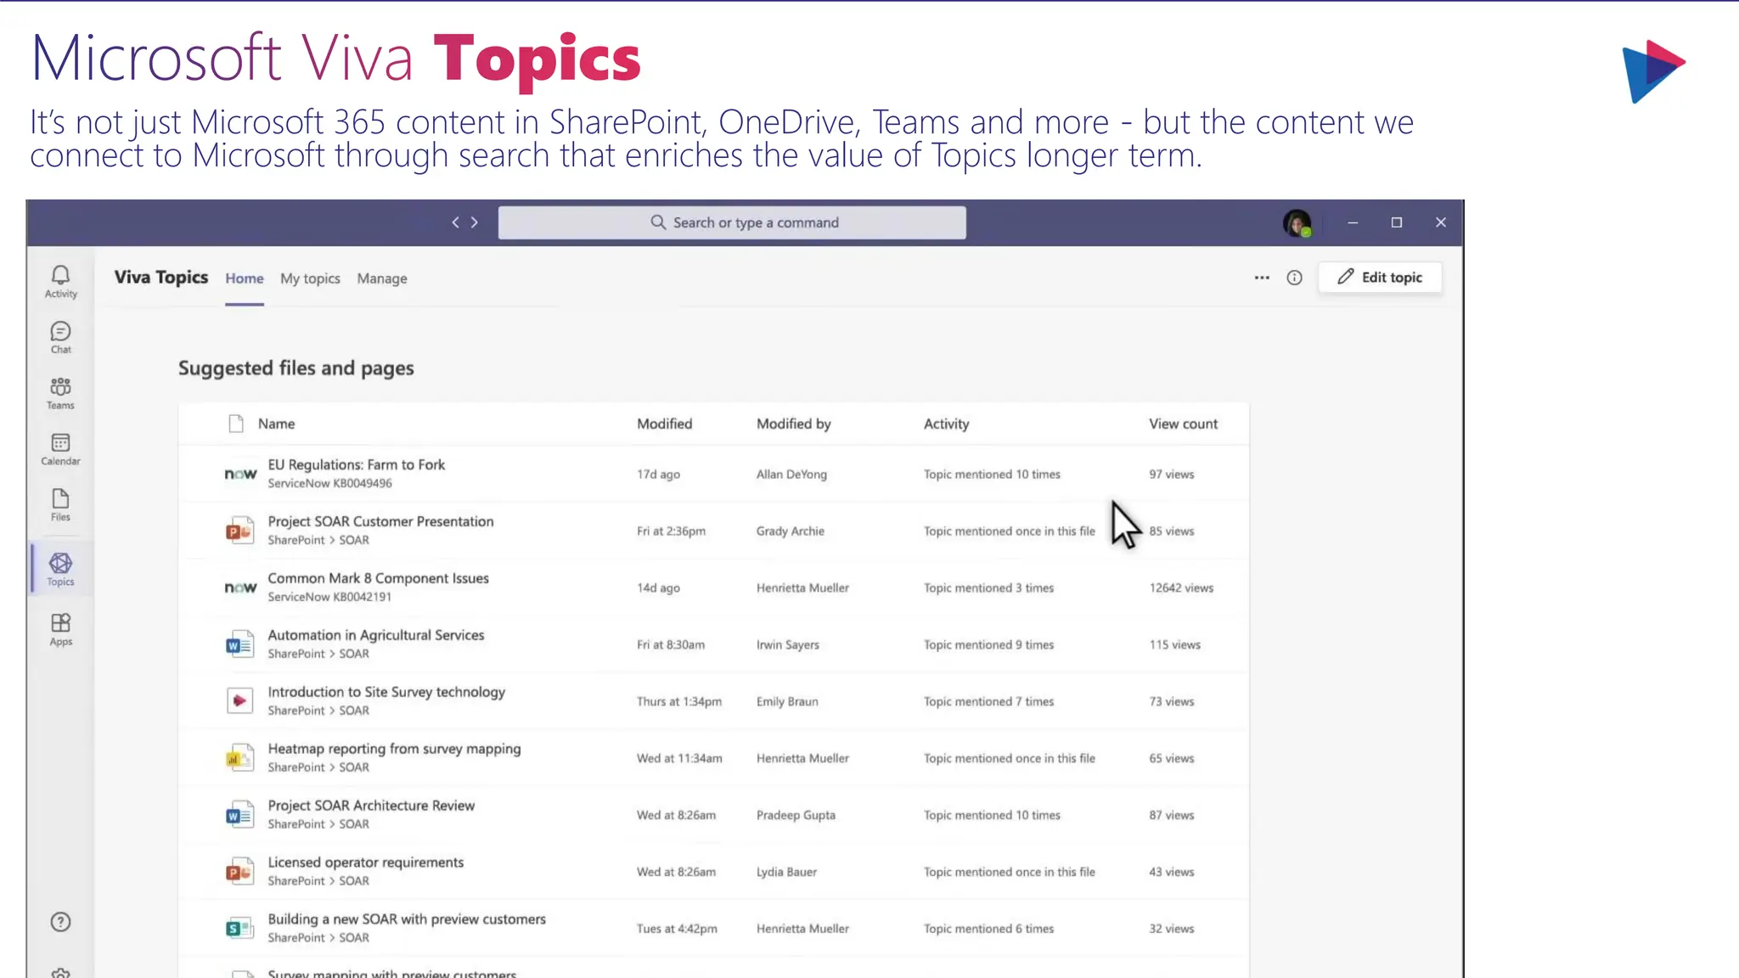This screenshot has width=1739, height=978.
Task: Click PowerPoint icon for Licensed operator requirements
Action: tap(239, 872)
